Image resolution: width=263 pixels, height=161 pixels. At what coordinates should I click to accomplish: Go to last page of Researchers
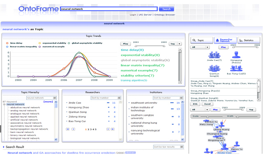[113, 129]
